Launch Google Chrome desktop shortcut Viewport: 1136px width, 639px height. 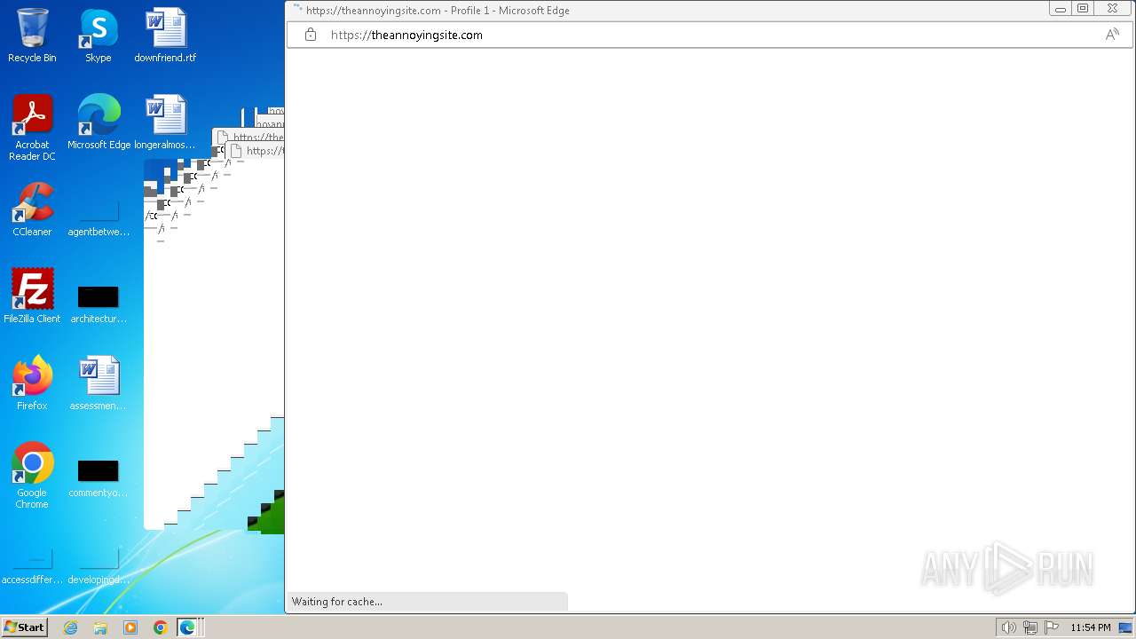(x=32, y=476)
